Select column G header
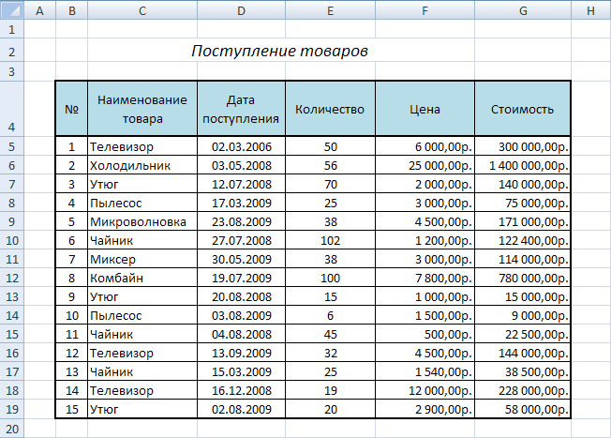The image size is (611, 438). [x=523, y=9]
